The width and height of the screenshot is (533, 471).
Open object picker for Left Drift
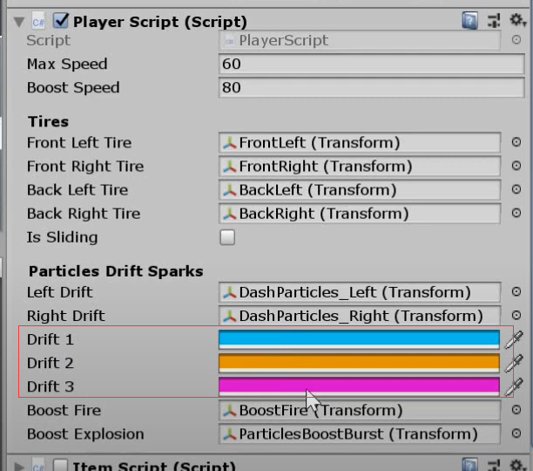[x=516, y=291]
